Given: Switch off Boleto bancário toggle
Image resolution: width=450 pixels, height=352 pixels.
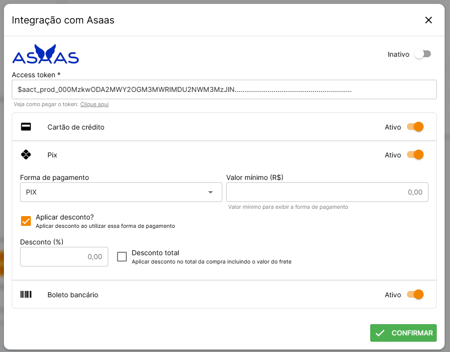Looking at the screenshot, I should click(415, 294).
